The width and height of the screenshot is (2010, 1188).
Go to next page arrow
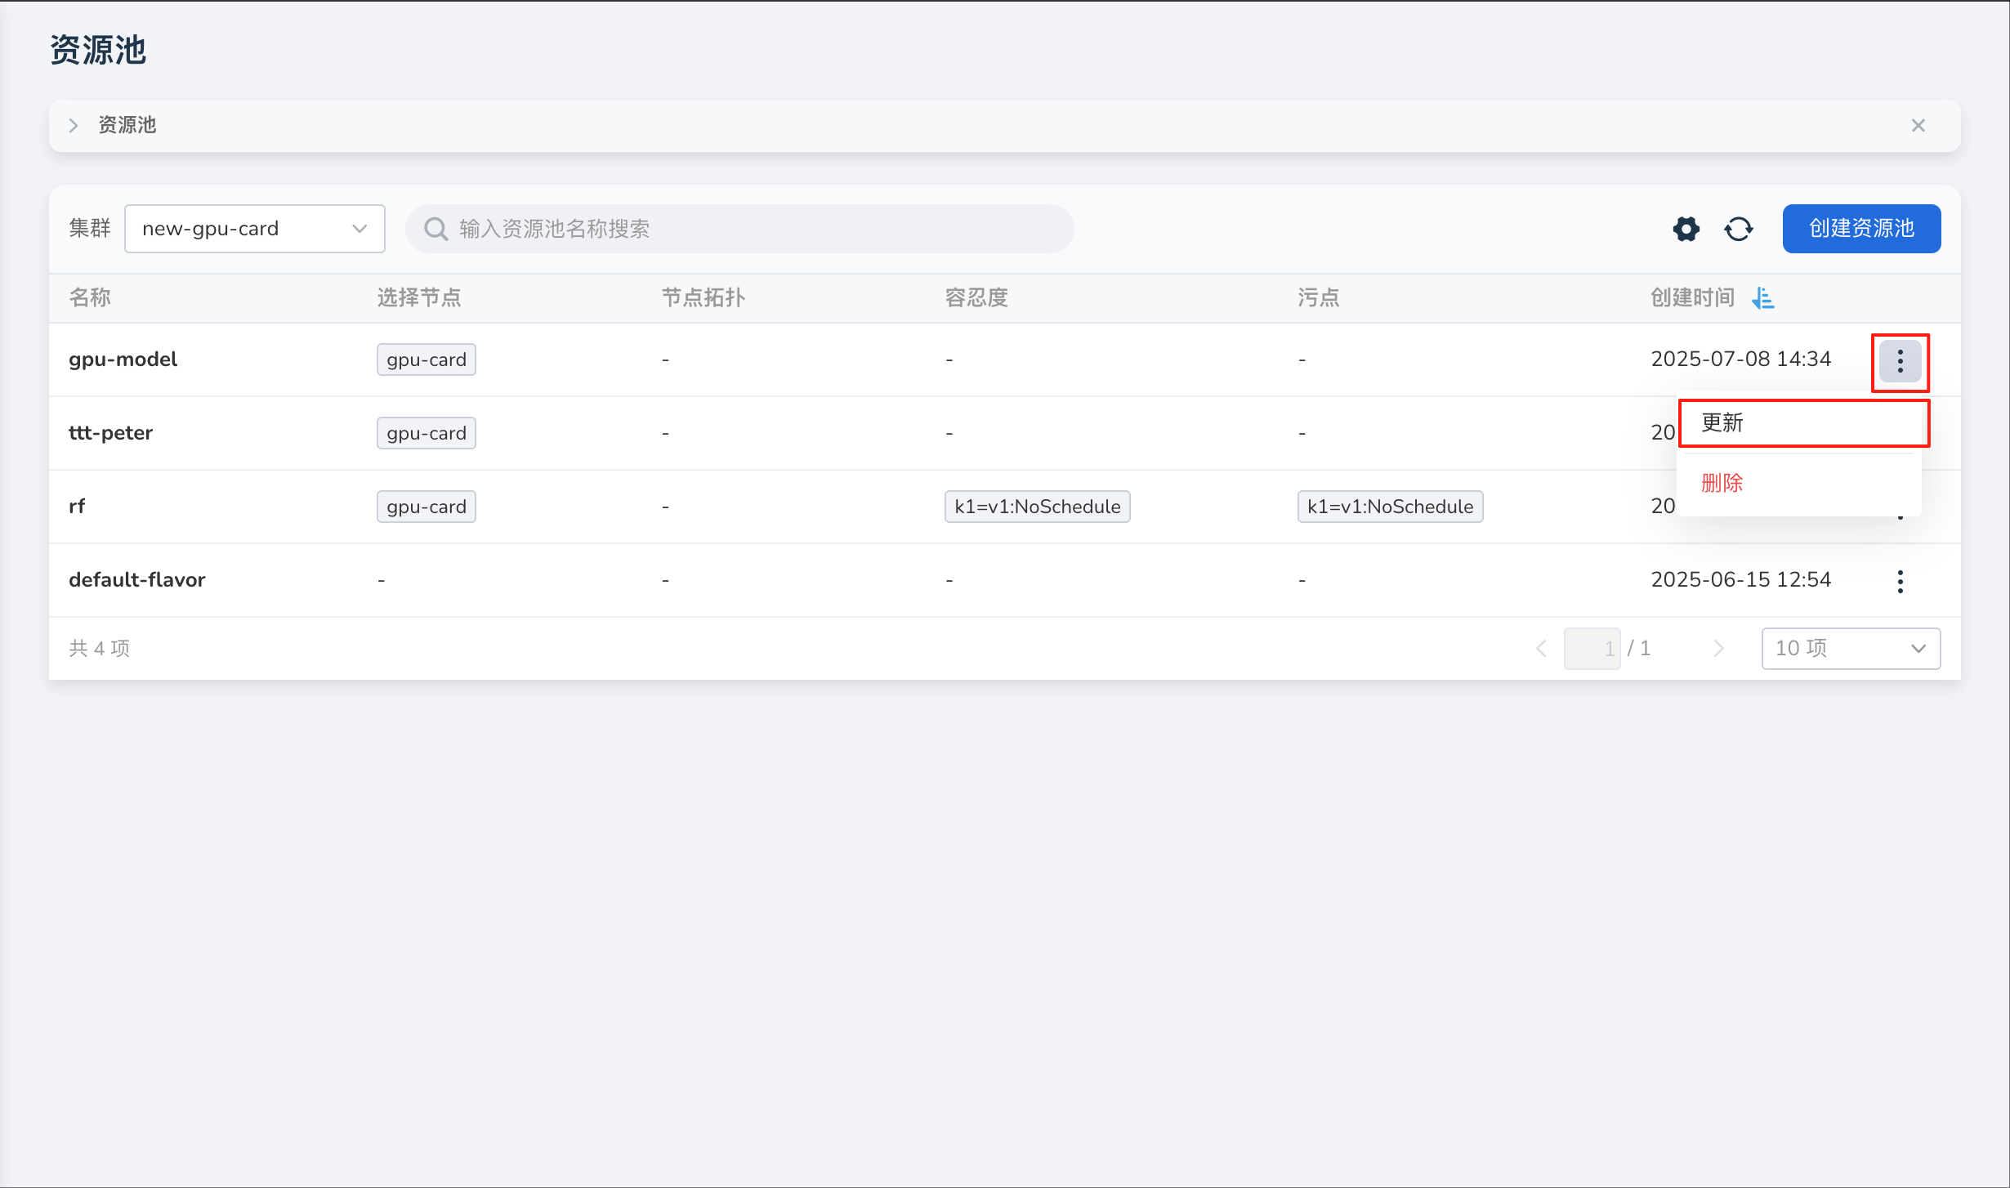click(x=1717, y=649)
